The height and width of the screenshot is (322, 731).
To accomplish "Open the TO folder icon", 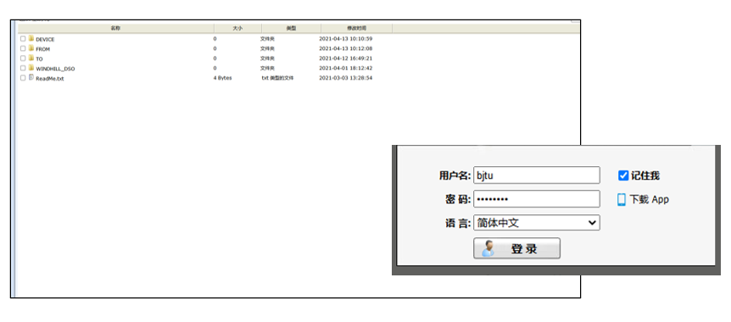I will coord(31,58).
